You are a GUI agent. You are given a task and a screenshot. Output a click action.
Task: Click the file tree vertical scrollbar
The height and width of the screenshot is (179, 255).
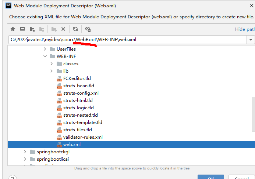[254, 114]
